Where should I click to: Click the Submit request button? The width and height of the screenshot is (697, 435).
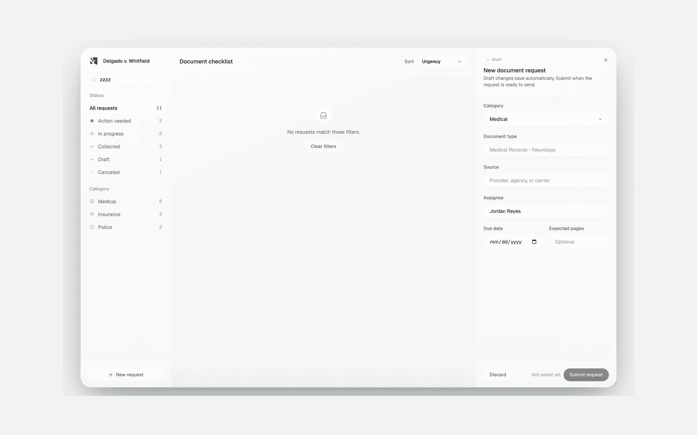click(586, 375)
